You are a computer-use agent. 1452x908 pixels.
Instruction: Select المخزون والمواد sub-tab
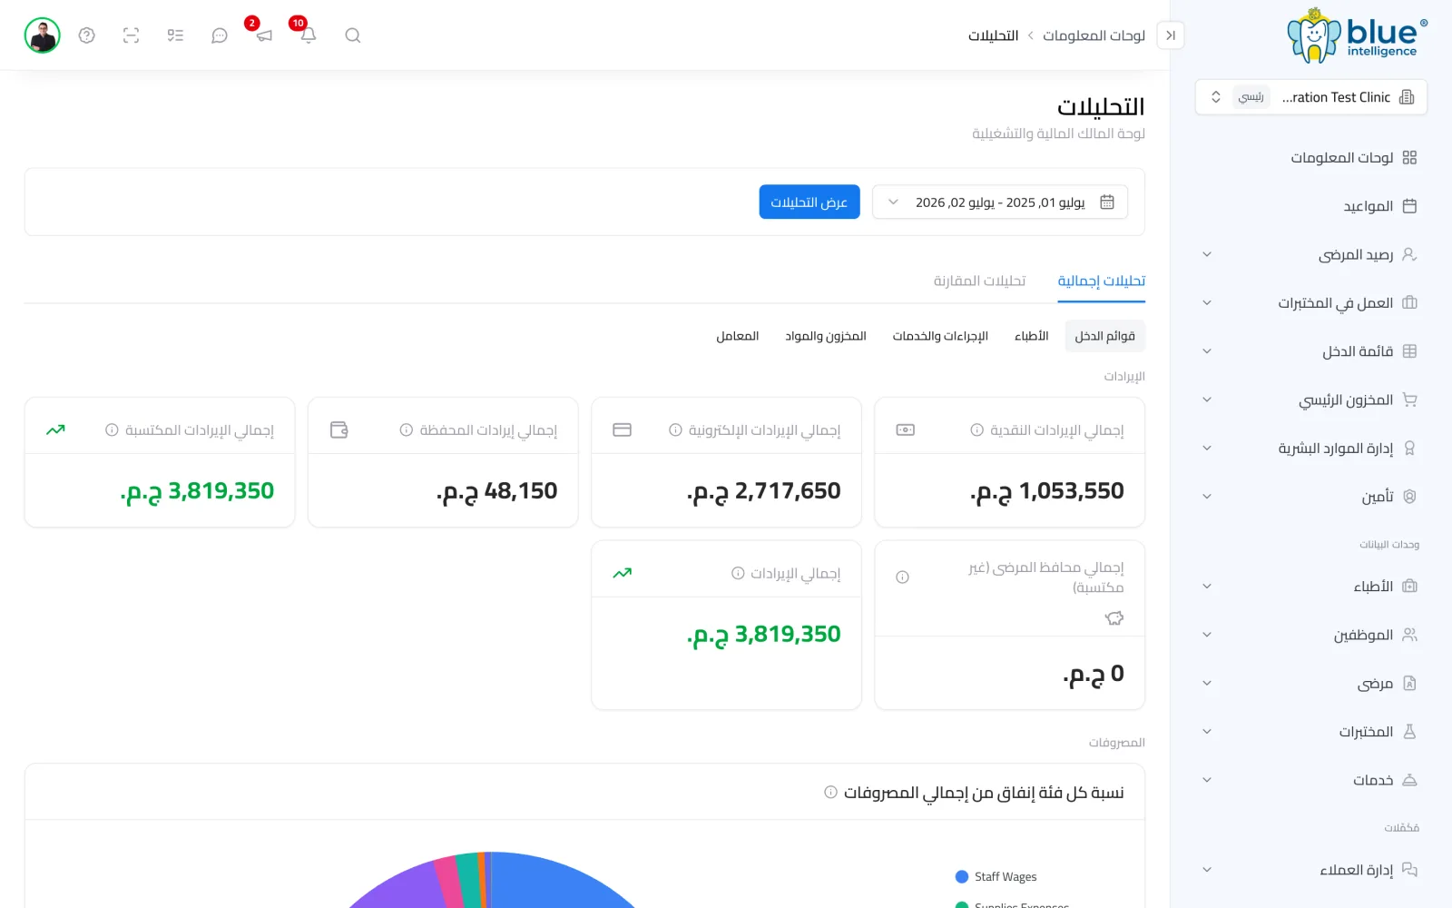tap(826, 336)
